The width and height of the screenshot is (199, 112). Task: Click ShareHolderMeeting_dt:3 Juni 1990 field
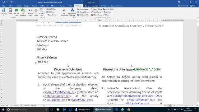[137, 96]
